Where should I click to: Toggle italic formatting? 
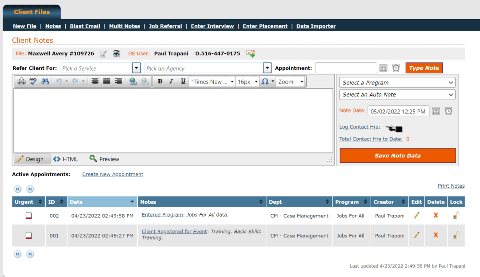click(172, 81)
